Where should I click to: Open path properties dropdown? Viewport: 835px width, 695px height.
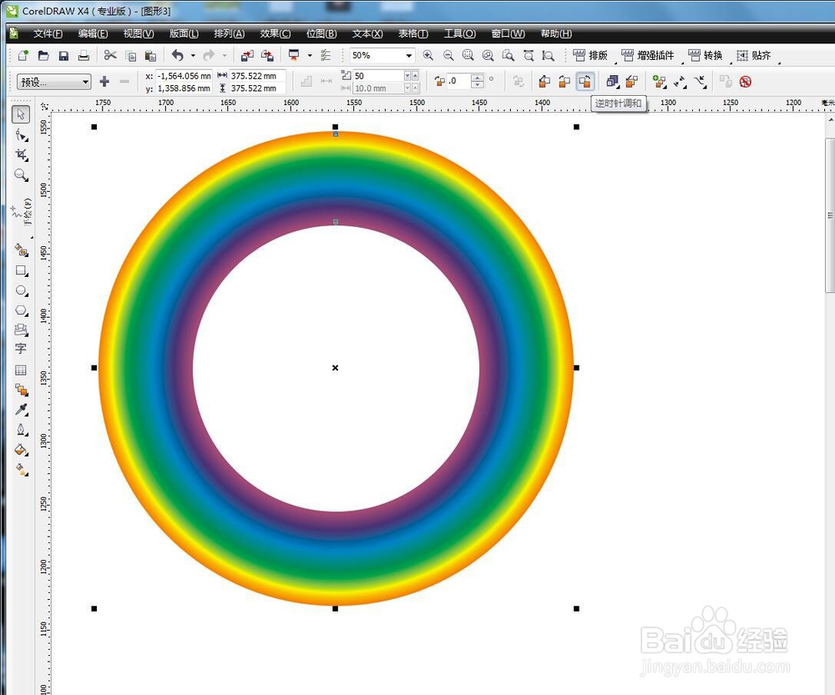tap(701, 82)
